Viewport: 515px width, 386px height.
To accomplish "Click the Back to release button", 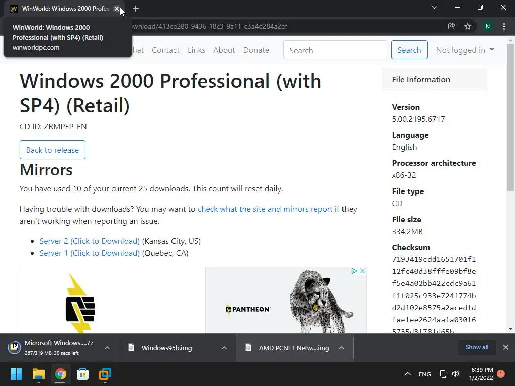I will [x=52, y=150].
